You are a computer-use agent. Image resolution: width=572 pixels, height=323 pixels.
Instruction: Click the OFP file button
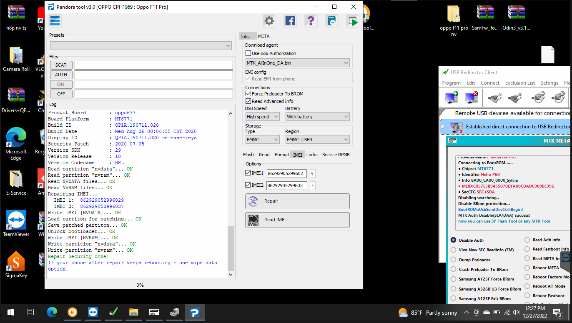61,94
